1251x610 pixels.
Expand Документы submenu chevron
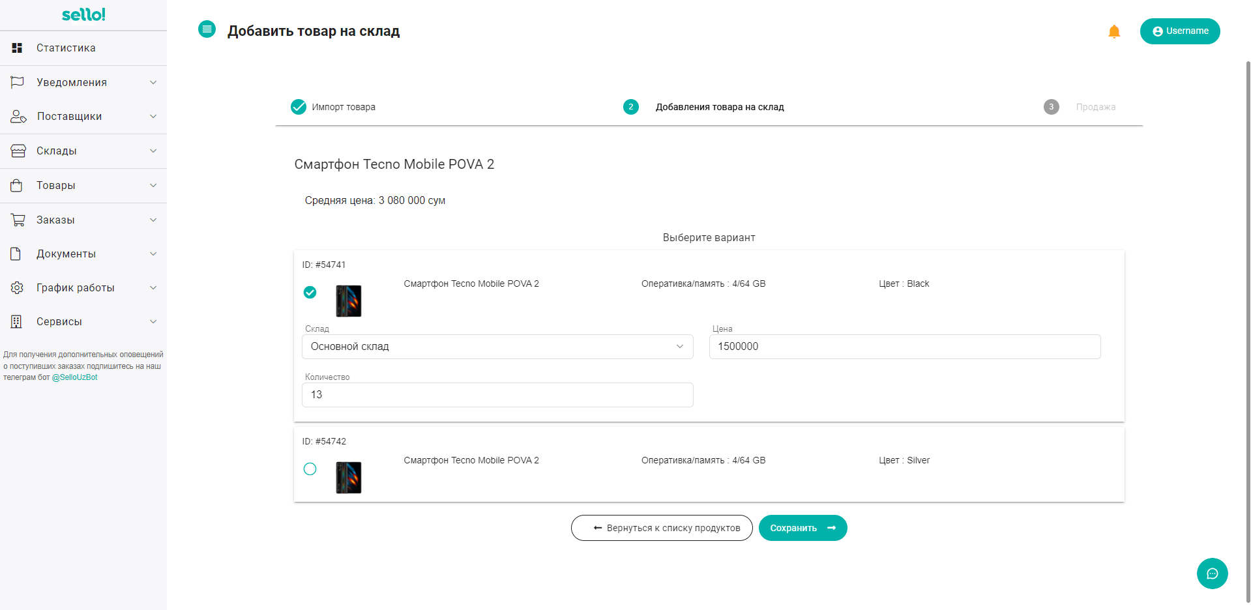153,254
